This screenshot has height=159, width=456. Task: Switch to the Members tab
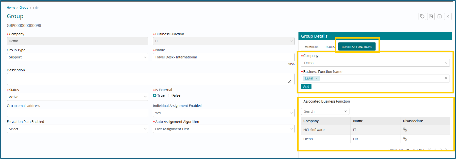click(x=311, y=47)
